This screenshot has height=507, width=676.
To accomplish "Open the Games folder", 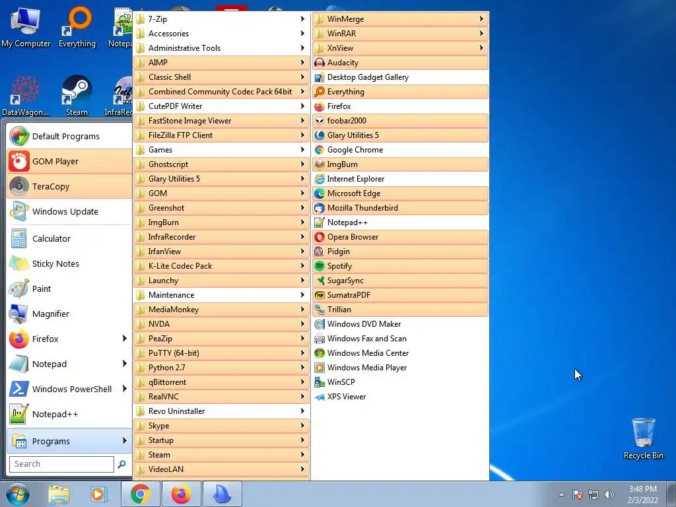I will (222, 150).
